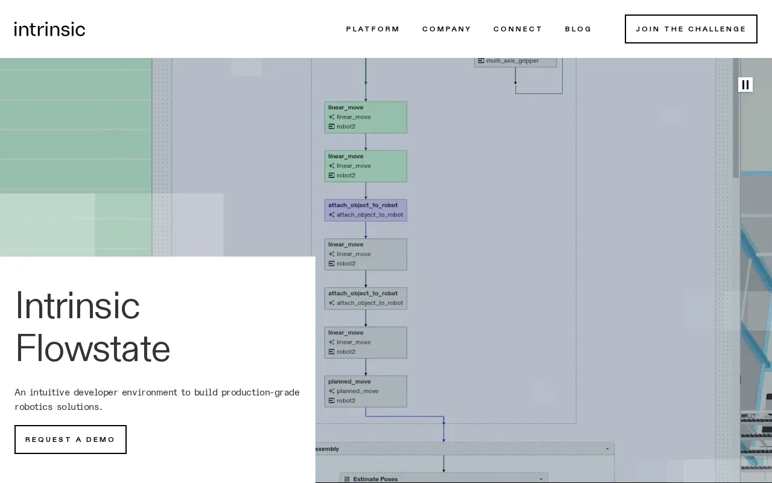Click skill icon in purple attach_object_to_robot node
Image resolution: width=772 pixels, height=483 pixels.
click(x=332, y=215)
